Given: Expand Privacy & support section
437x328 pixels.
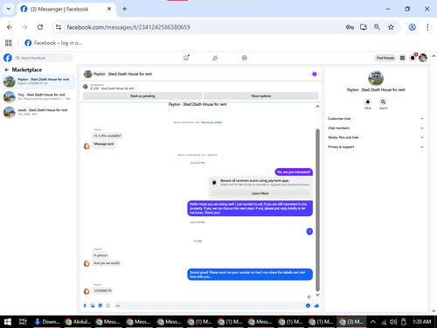Looking at the screenshot, I should pos(376,147).
